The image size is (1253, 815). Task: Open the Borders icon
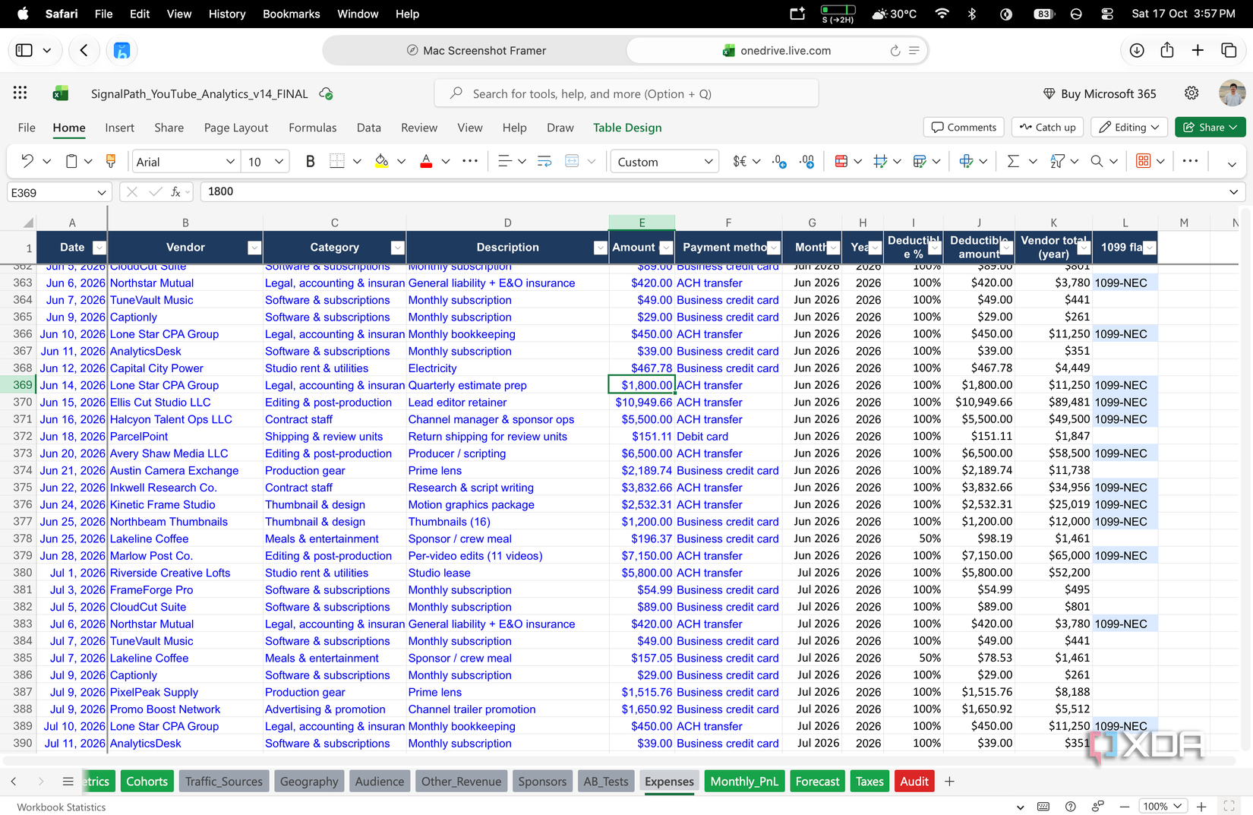point(337,161)
